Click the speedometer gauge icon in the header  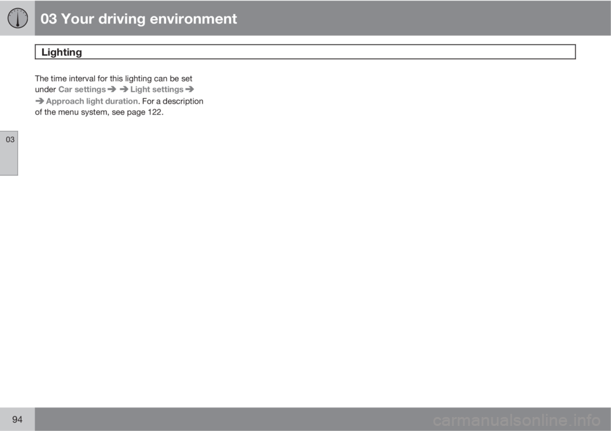[18, 18]
